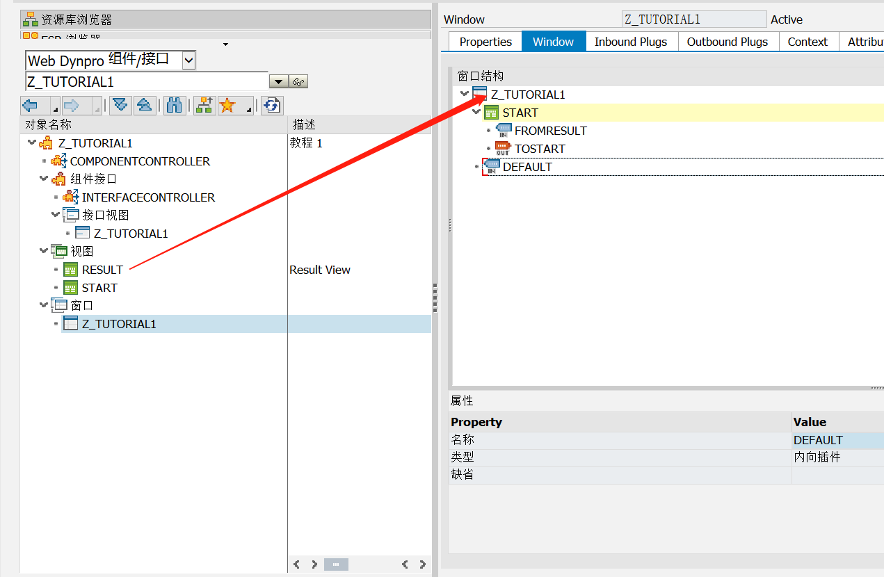
Task: Open the Web Dynpro 组件/接口 type dropdown
Action: point(188,60)
